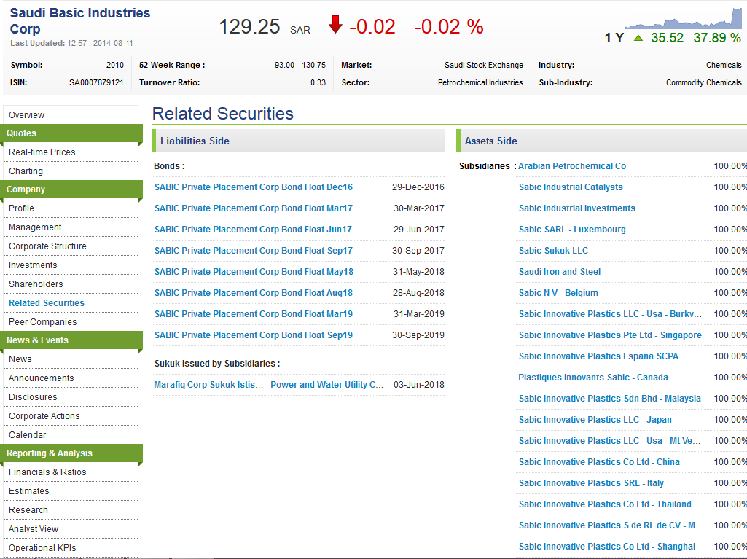Click the ISIN value SA0007879121

96,82
